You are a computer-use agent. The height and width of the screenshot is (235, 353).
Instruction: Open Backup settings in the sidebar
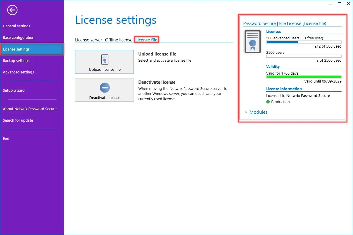(16, 61)
